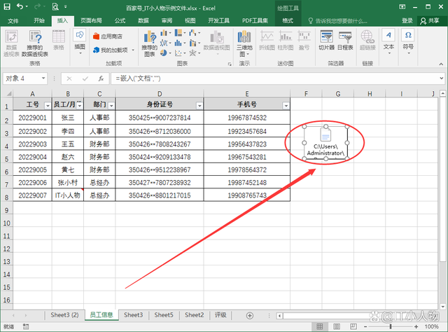Open the Office Store (应用商店)

click(108, 36)
